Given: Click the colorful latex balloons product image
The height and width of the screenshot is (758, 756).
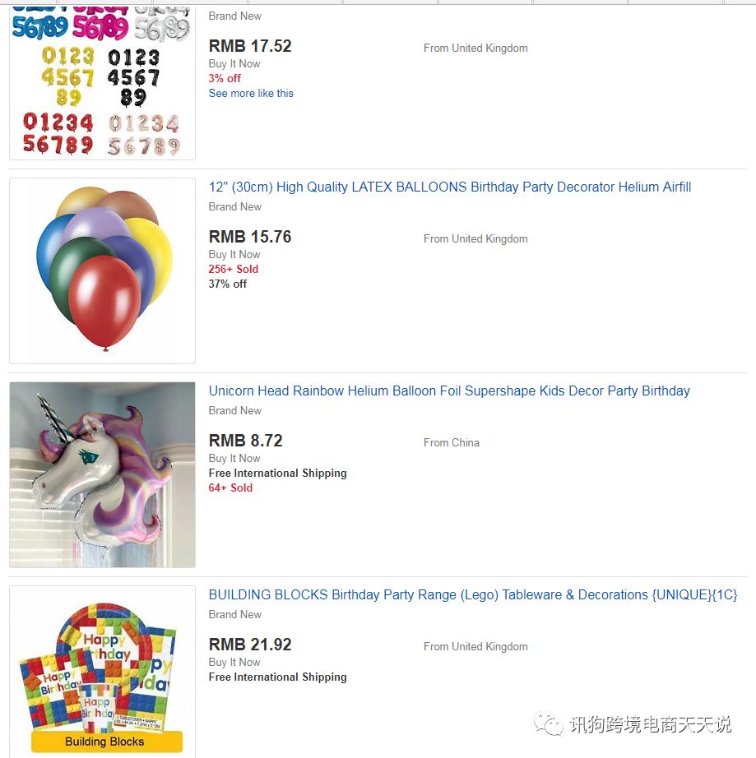Looking at the screenshot, I should coord(102,270).
